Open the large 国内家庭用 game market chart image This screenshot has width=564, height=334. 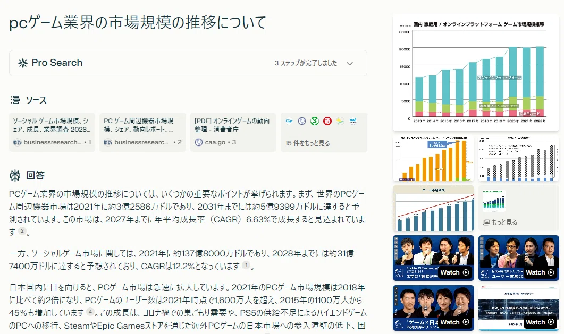[476, 73]
